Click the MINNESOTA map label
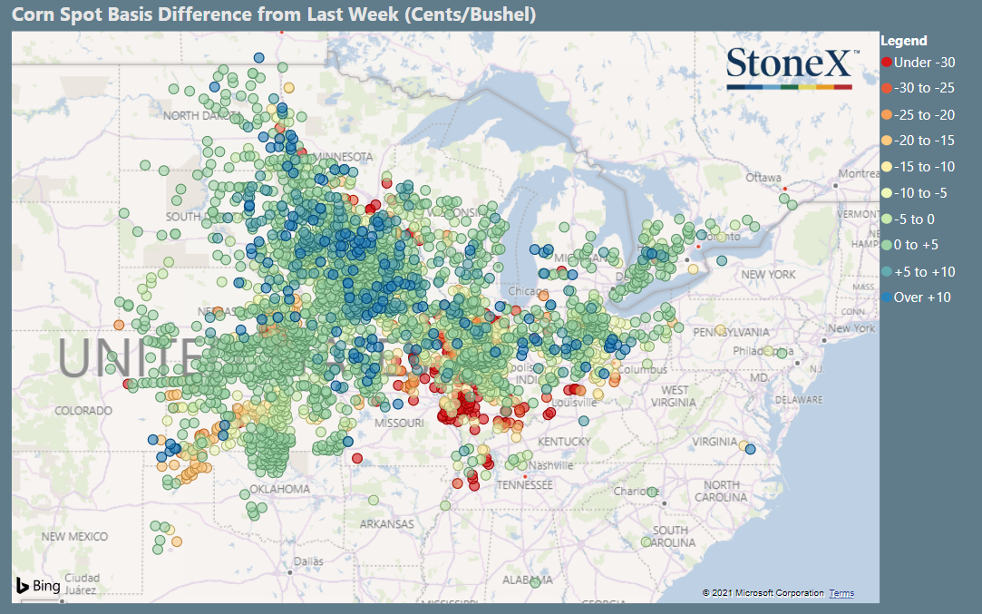982x614 pixels. (x=343, y=157)
